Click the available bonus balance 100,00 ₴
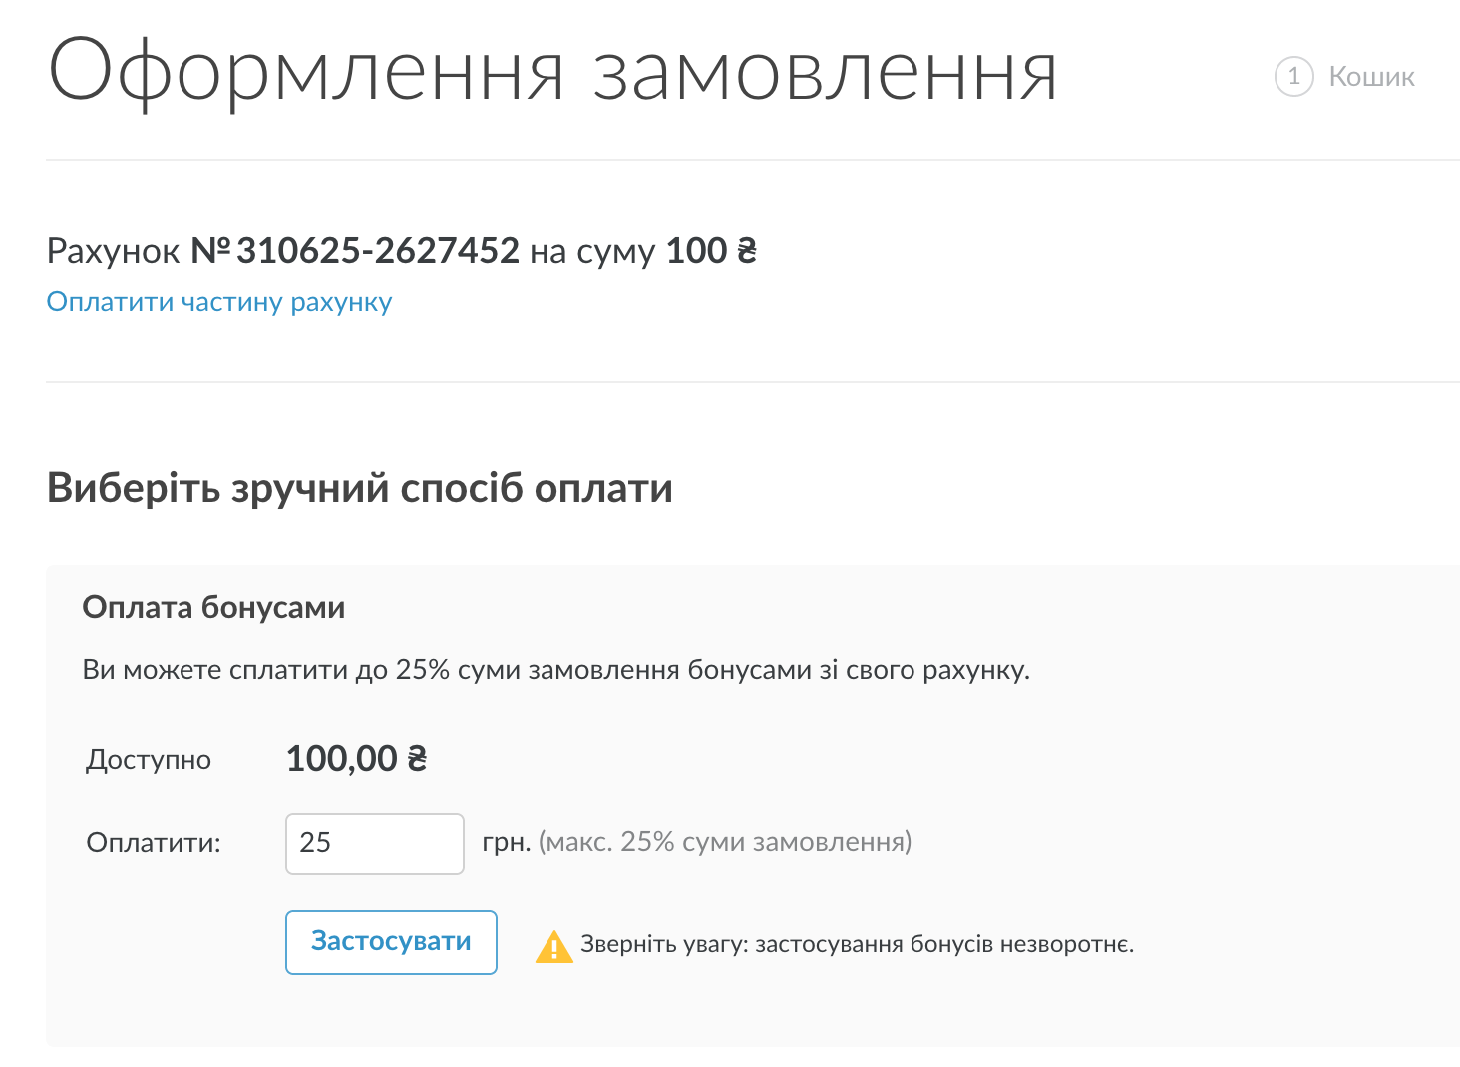The width and height of the screenshot is (1460, 1067). tap(356, 759)
